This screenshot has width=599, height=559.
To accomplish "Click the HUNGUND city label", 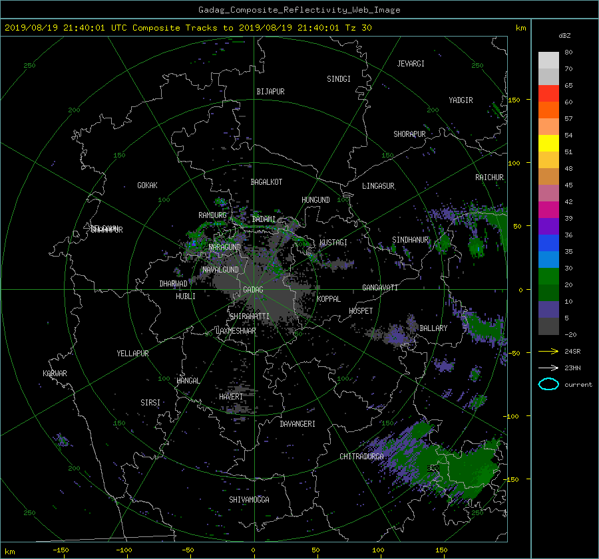I will pyautogui.click(x=315, y=200).
